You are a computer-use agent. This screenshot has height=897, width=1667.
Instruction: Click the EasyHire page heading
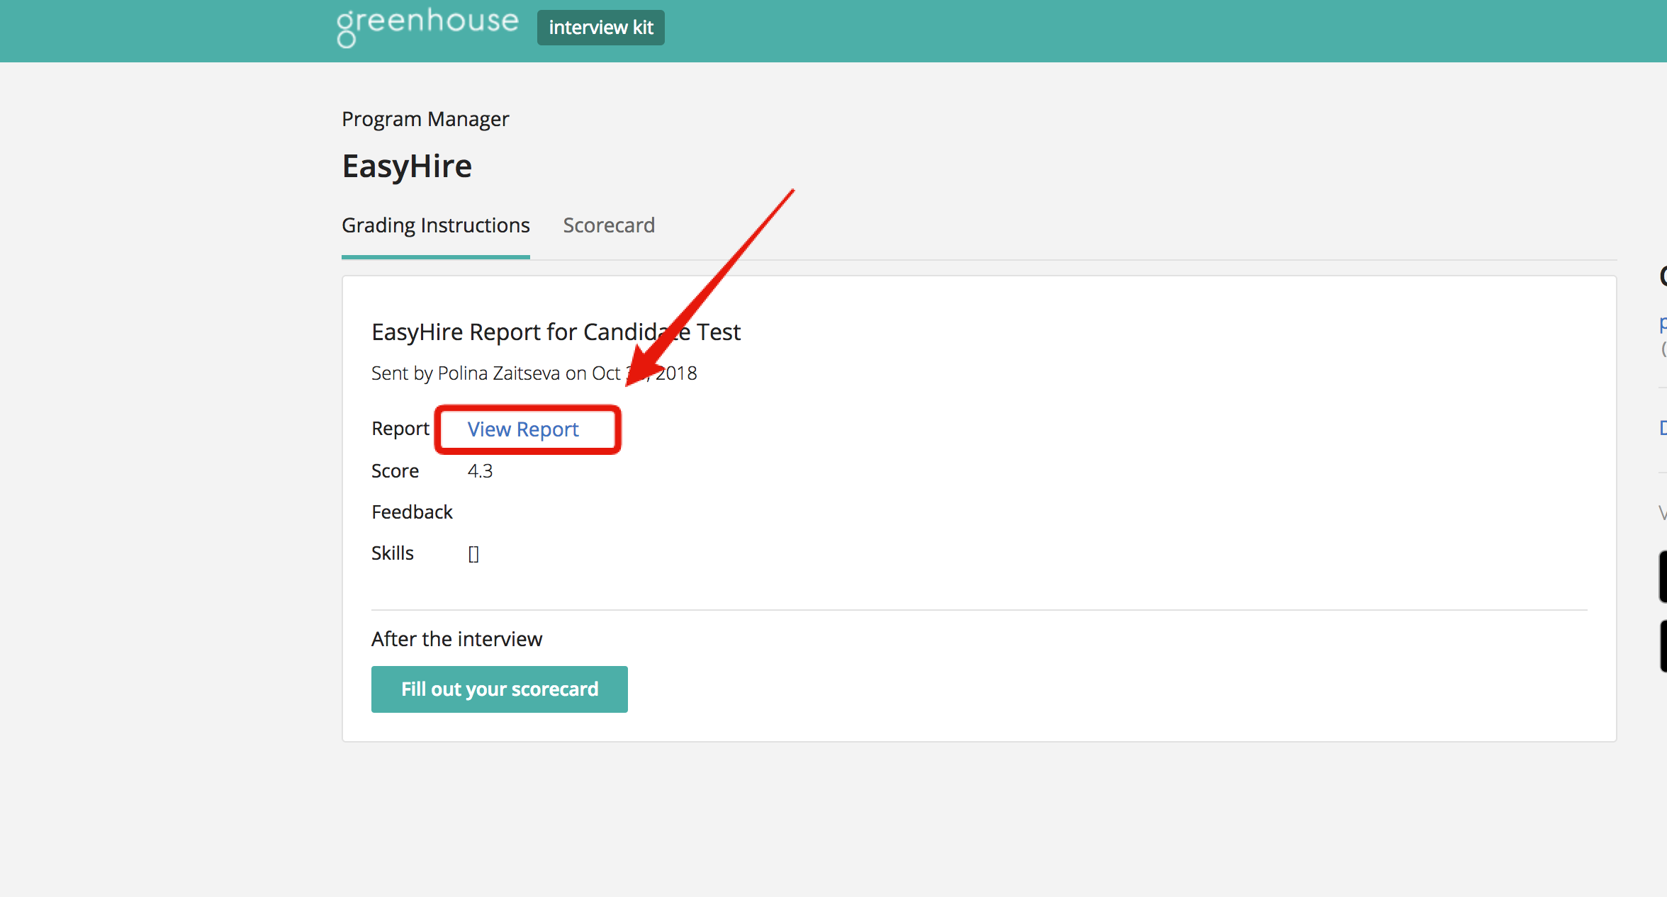(x=406, y=167)
